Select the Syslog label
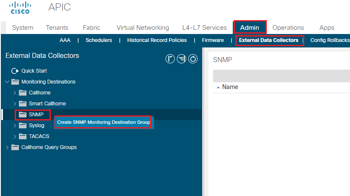Screen dimensions: 350x196 (x=37, y=125)
